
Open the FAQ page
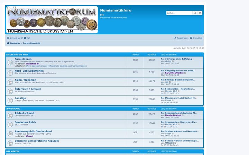(x=27, y=38)
